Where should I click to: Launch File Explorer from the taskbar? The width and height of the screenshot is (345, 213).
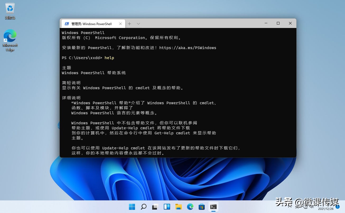pyautogui.click(x=179, y=207)
